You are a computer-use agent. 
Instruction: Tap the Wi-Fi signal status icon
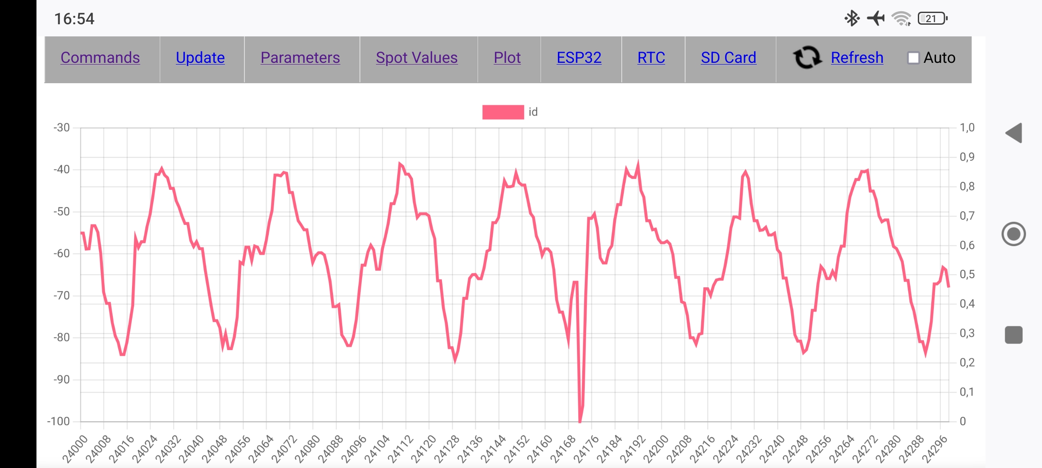(901, 19)
